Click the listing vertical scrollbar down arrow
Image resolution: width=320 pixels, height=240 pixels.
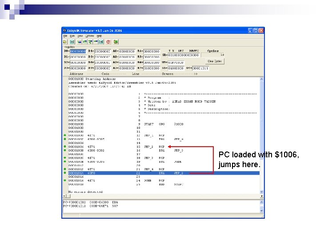262,192
